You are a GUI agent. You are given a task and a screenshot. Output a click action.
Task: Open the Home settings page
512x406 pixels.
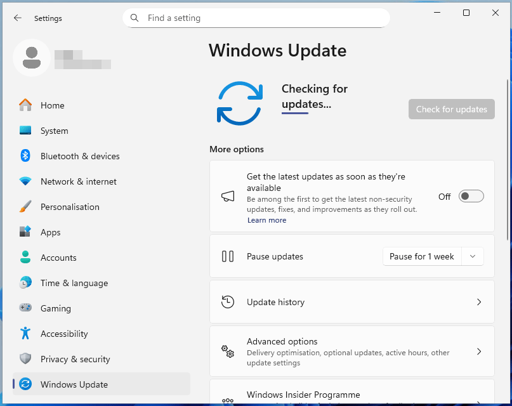(x=102, y=105)
